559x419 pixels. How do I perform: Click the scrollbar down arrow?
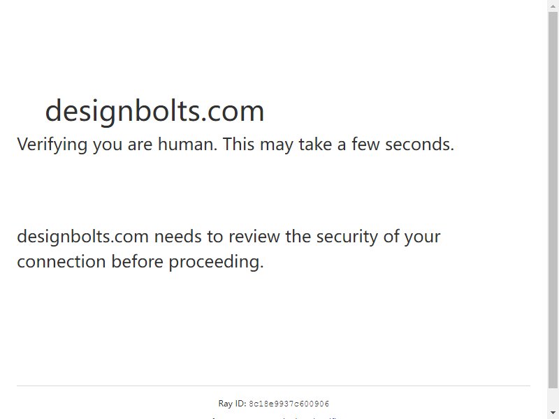553,413
